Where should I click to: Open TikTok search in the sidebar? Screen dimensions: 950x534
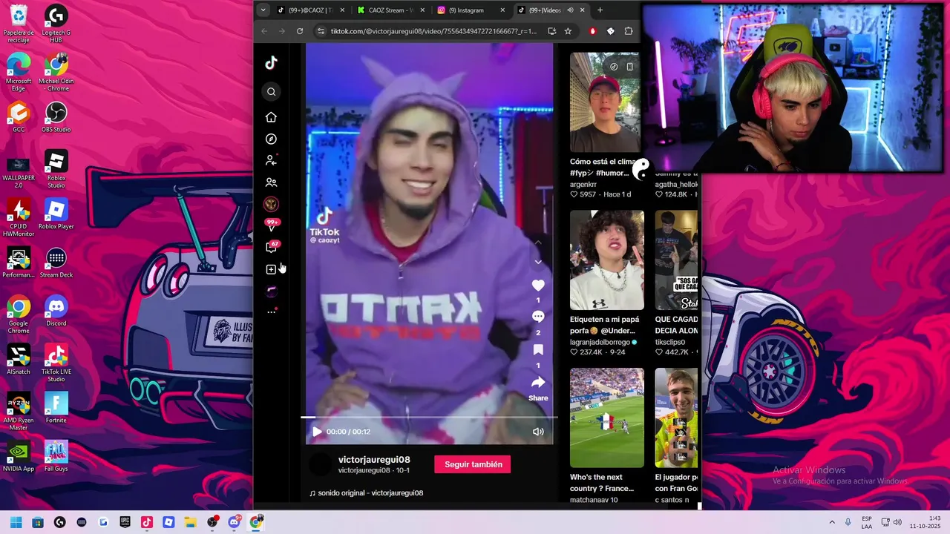point(272,92)
